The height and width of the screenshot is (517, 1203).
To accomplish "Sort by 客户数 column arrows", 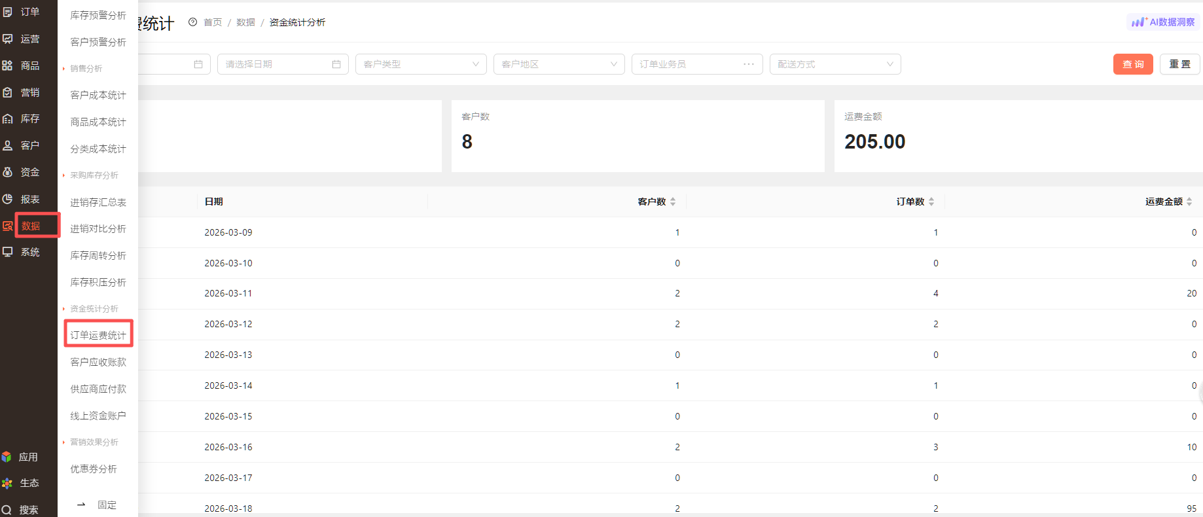I will [x=673, y=202].
